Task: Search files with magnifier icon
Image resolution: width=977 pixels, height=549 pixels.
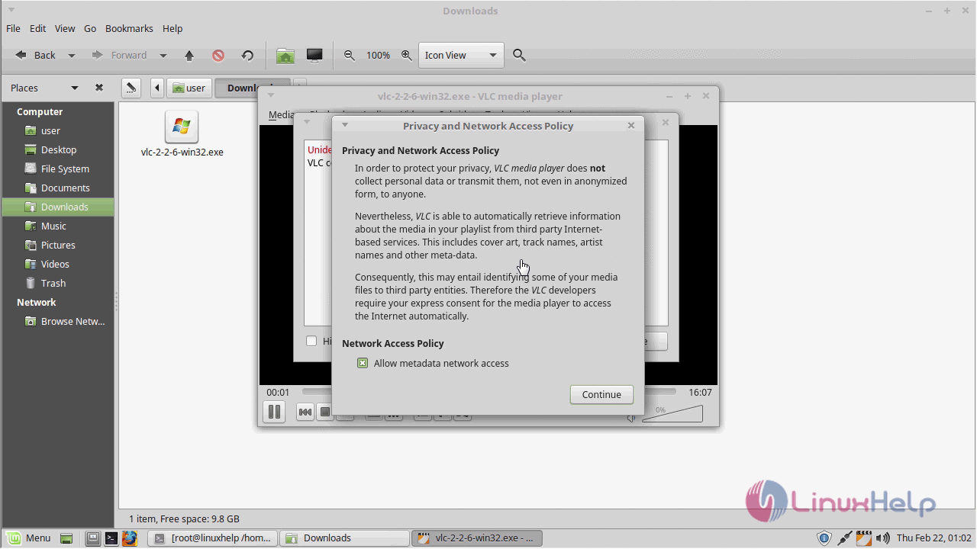Action: (x=519, y=55)
